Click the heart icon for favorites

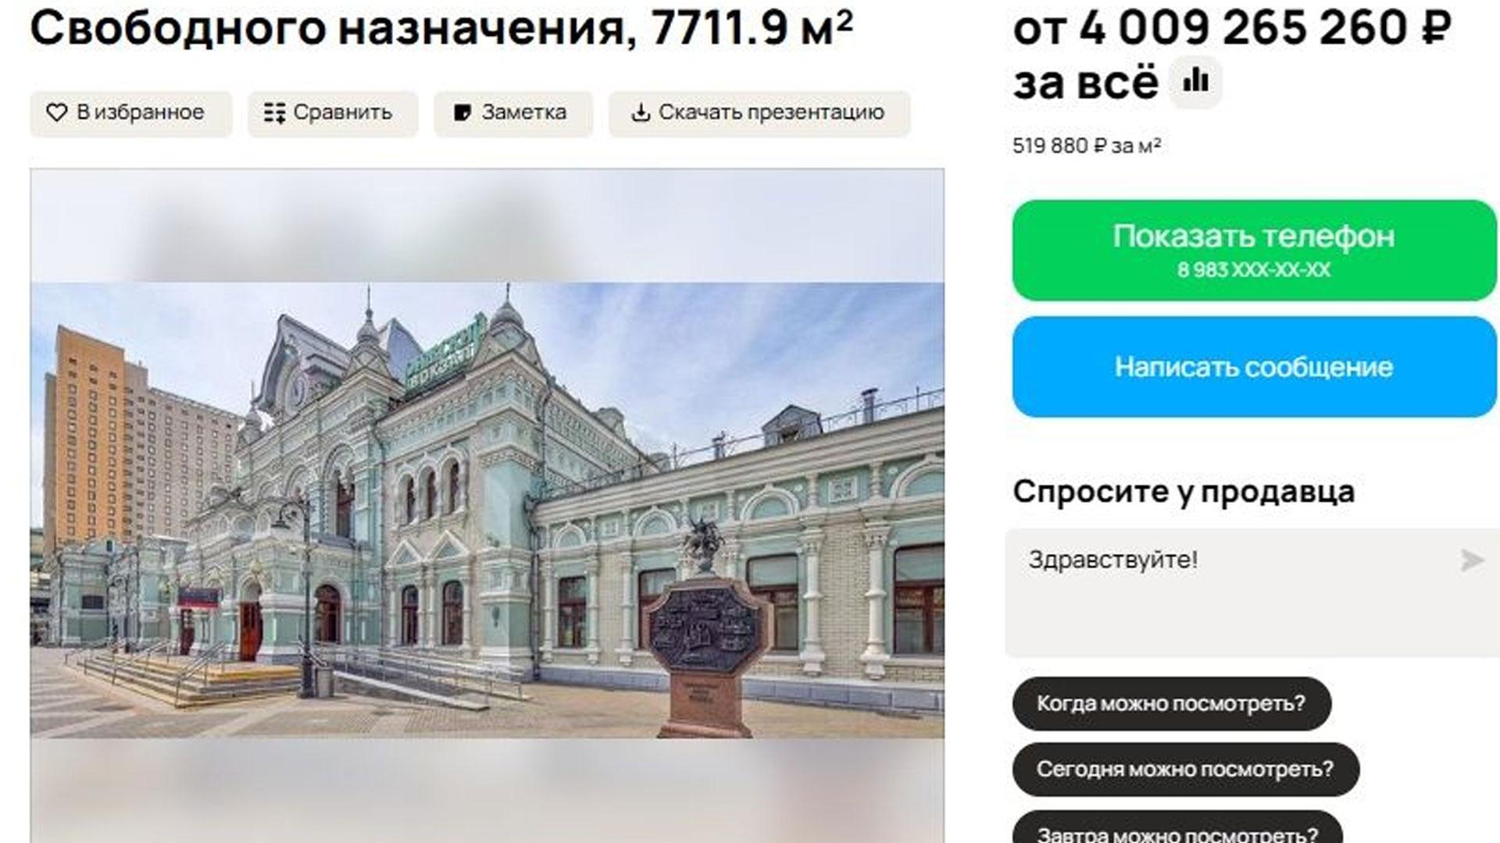56,113
